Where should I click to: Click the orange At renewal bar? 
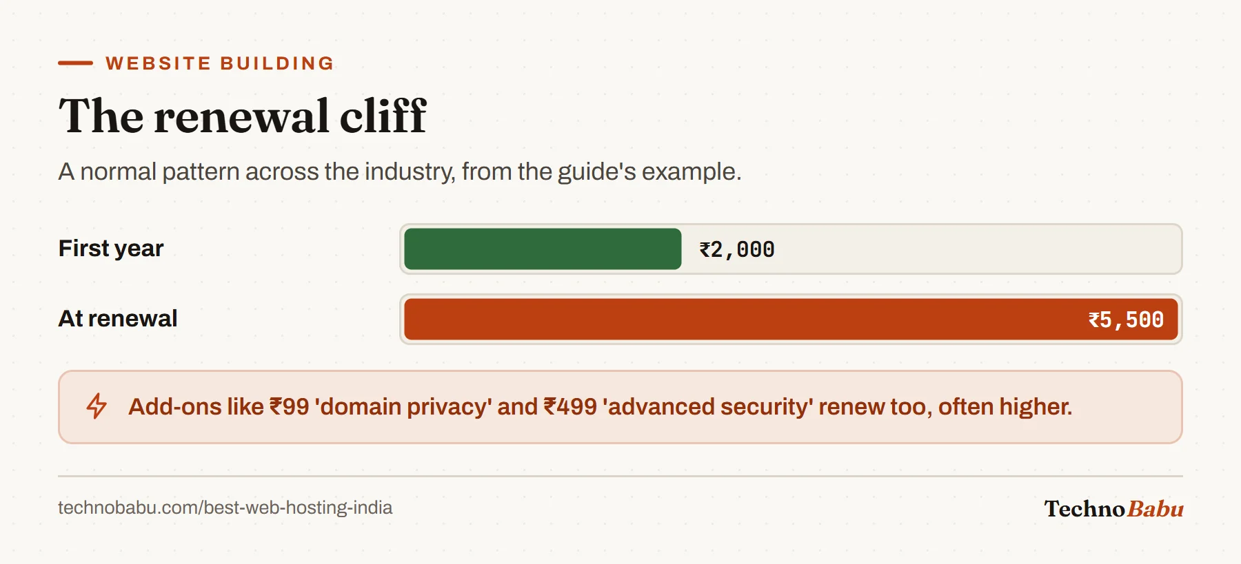791,320
